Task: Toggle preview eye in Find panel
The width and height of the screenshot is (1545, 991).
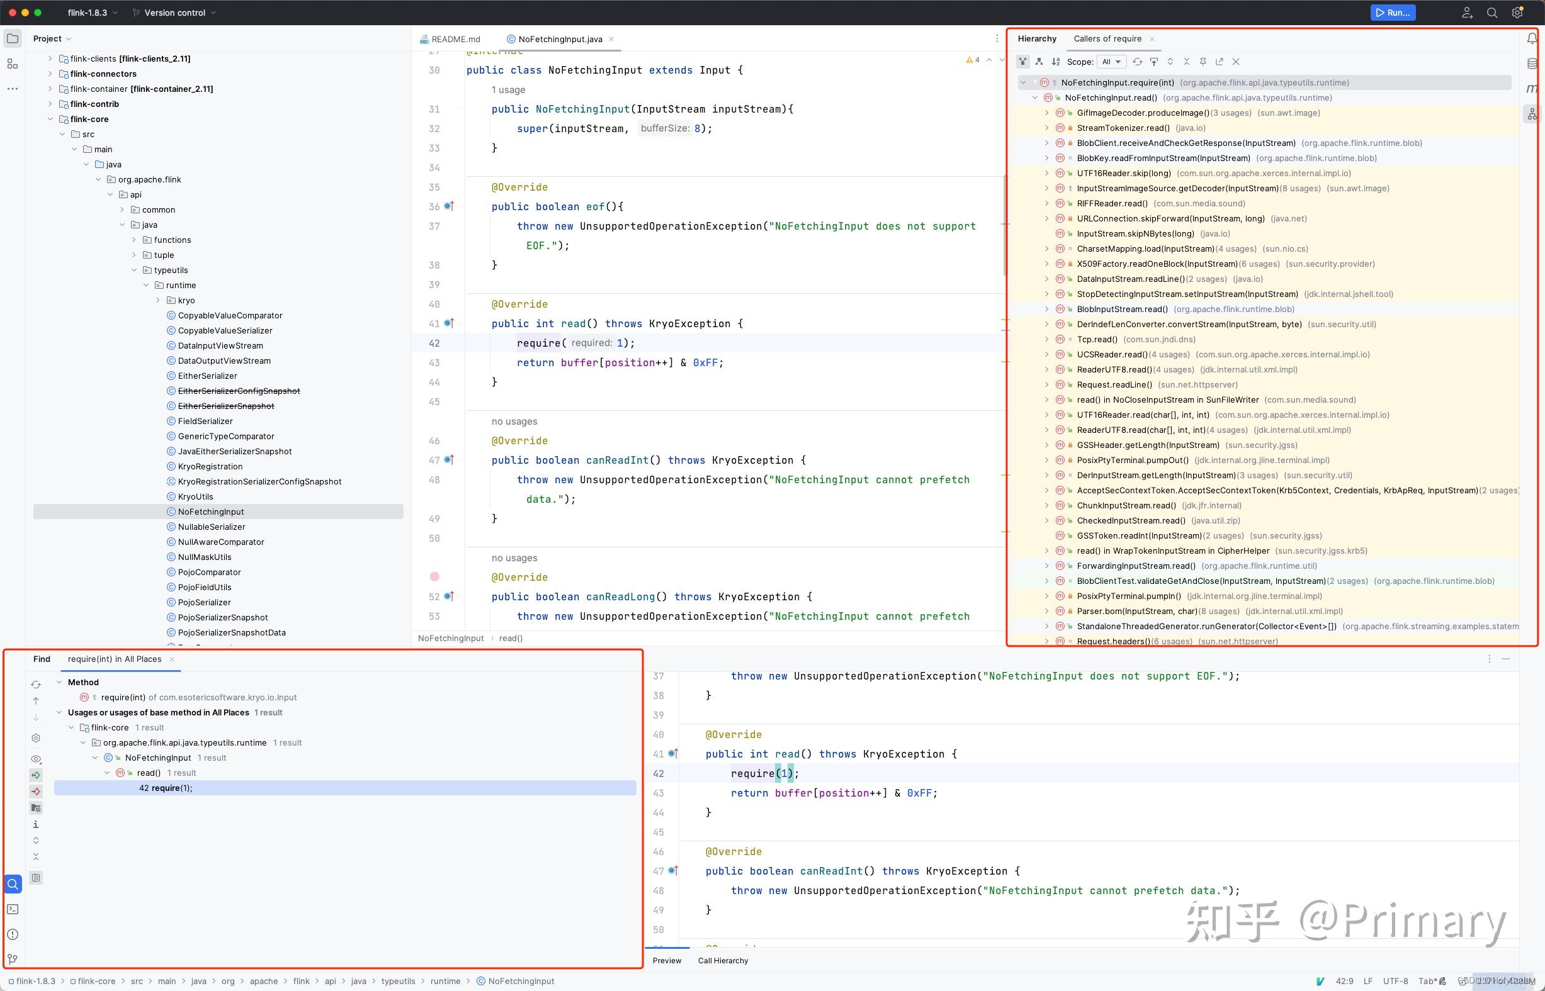Action: pos(36,759)
